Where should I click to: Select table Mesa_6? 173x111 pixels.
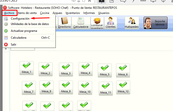tap(123, 70)
